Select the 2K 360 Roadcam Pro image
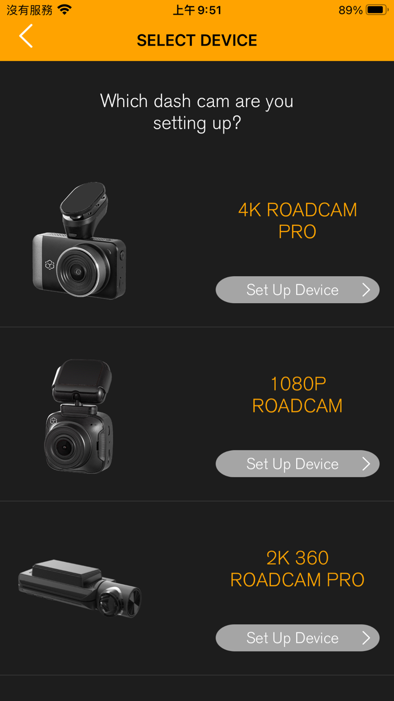Screen dimensions: 394x701 pyautogui.click(x=80, y=588)
